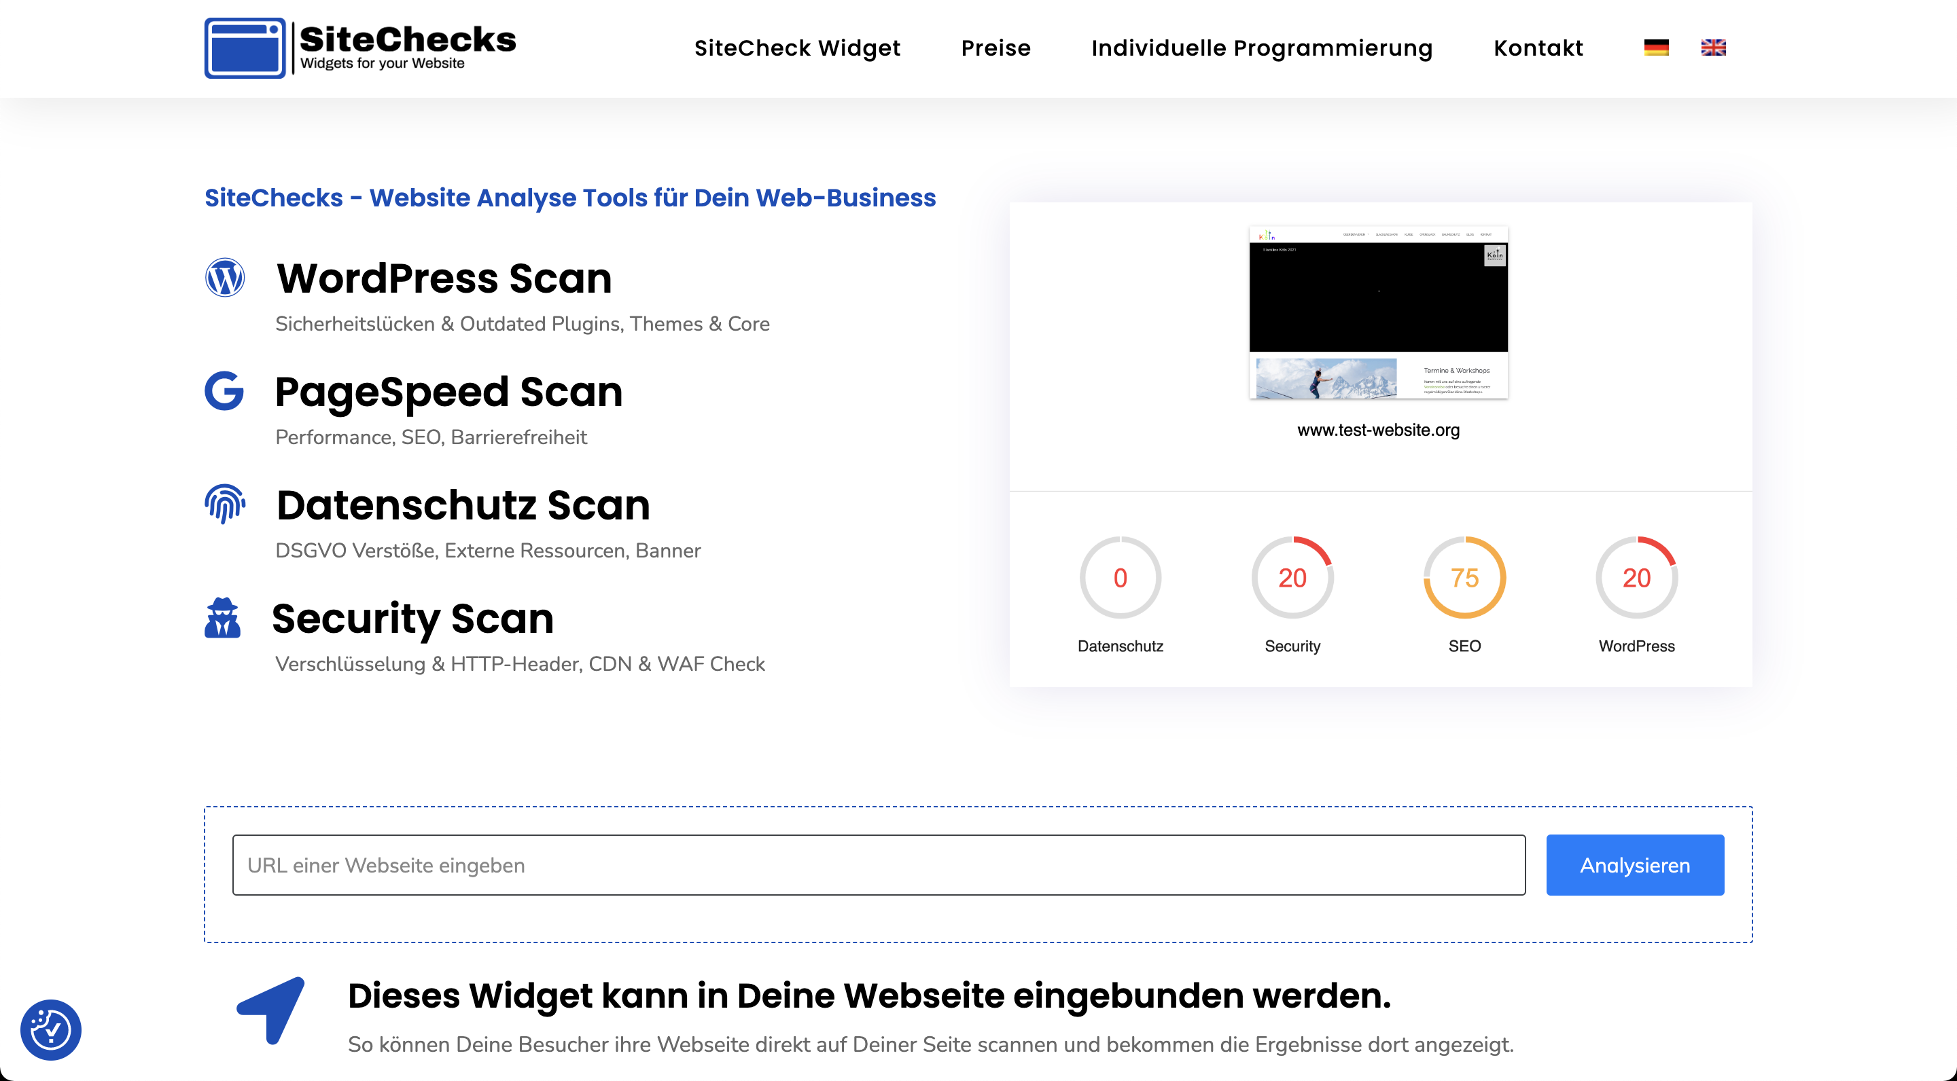Viewport: 1957px width, 1081px height.
Task: Click the 'WordPress' gauge label
Action: coord(1636,646)
